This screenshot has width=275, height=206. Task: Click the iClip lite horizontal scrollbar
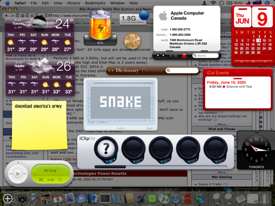tap(161, 167)
